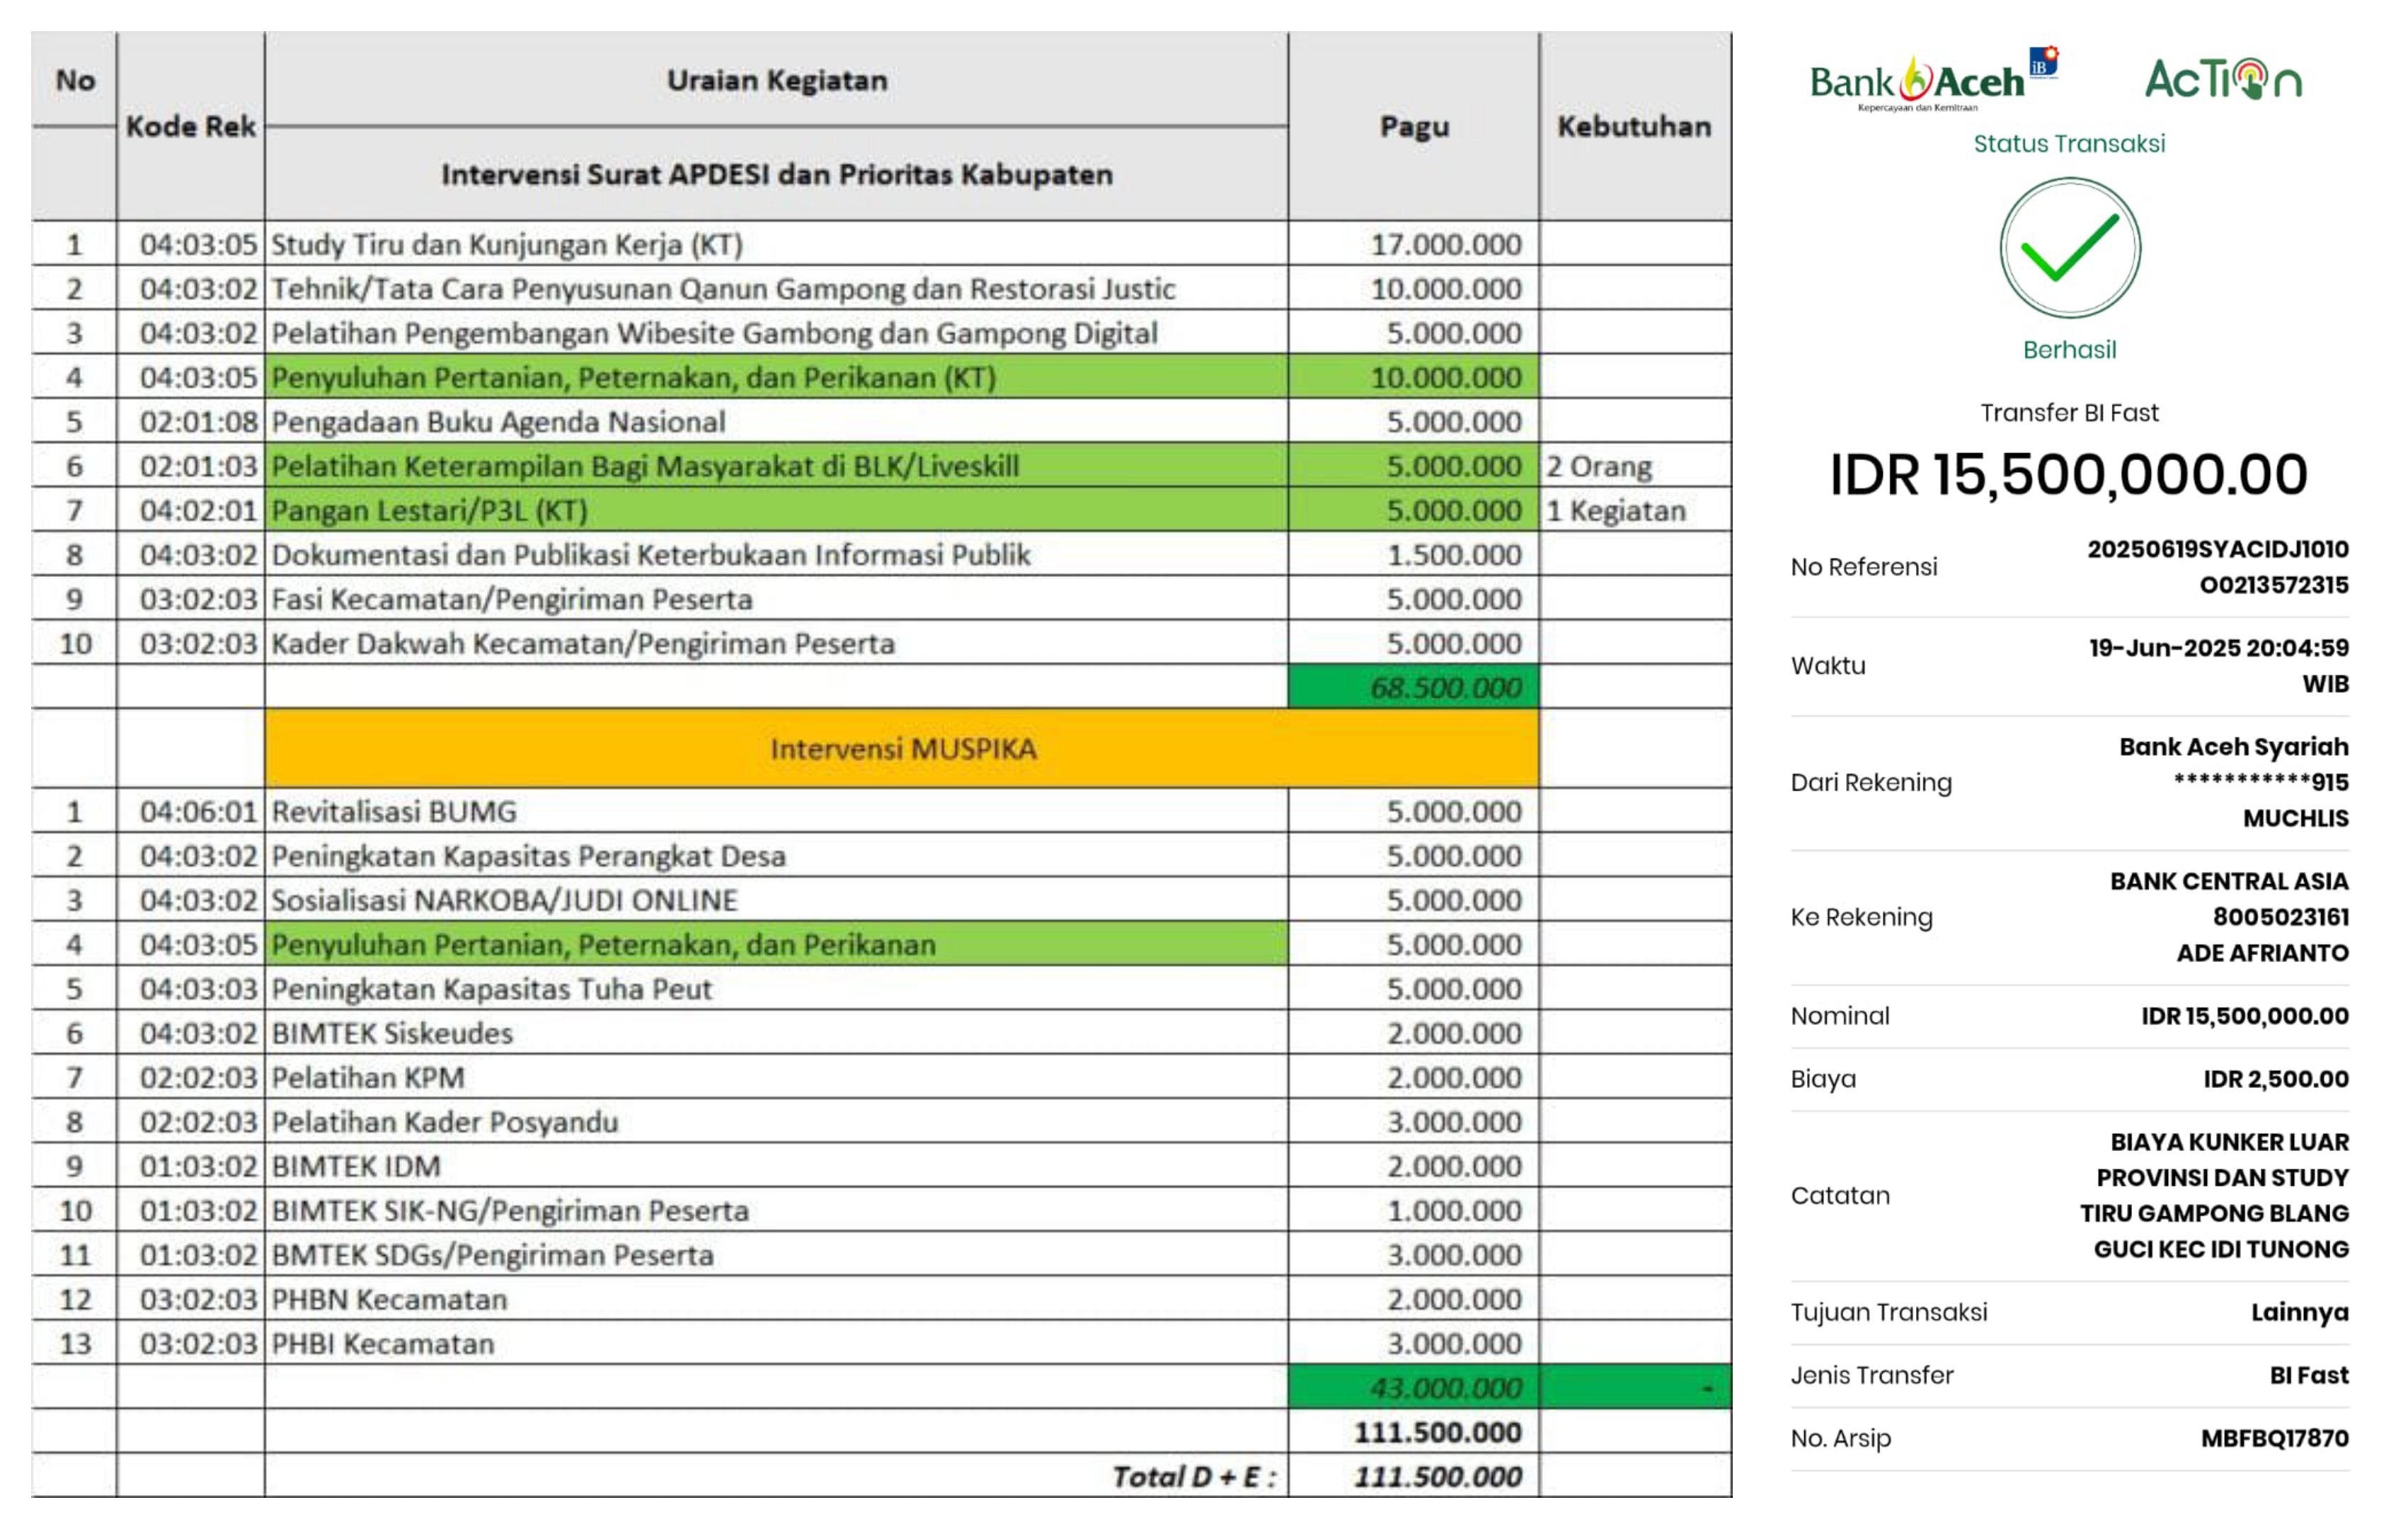
Task: Click Tujuan Transaksi value 'Lainnya'
Action: [x=2299, y=1312]
